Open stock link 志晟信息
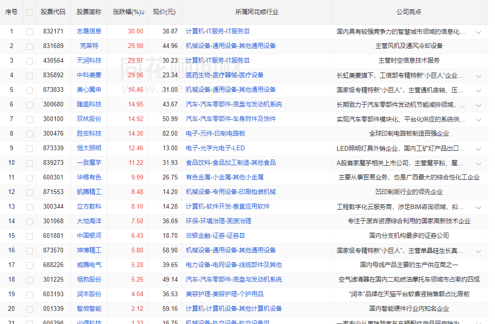The width and height of the screenshot is (495, 324). (89, 31)
